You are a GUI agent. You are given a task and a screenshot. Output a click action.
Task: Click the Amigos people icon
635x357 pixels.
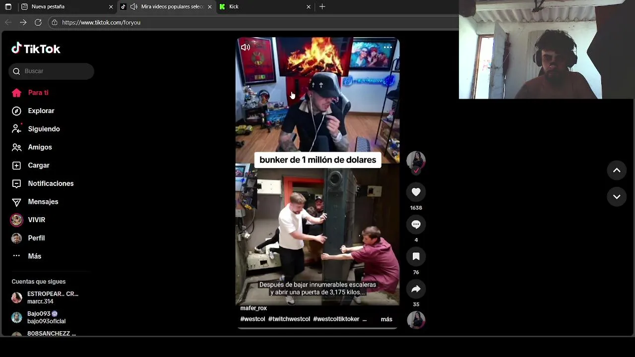[16, 147]
